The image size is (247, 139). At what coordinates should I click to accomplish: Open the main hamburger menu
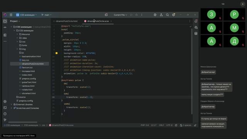(x=11, y=15)
